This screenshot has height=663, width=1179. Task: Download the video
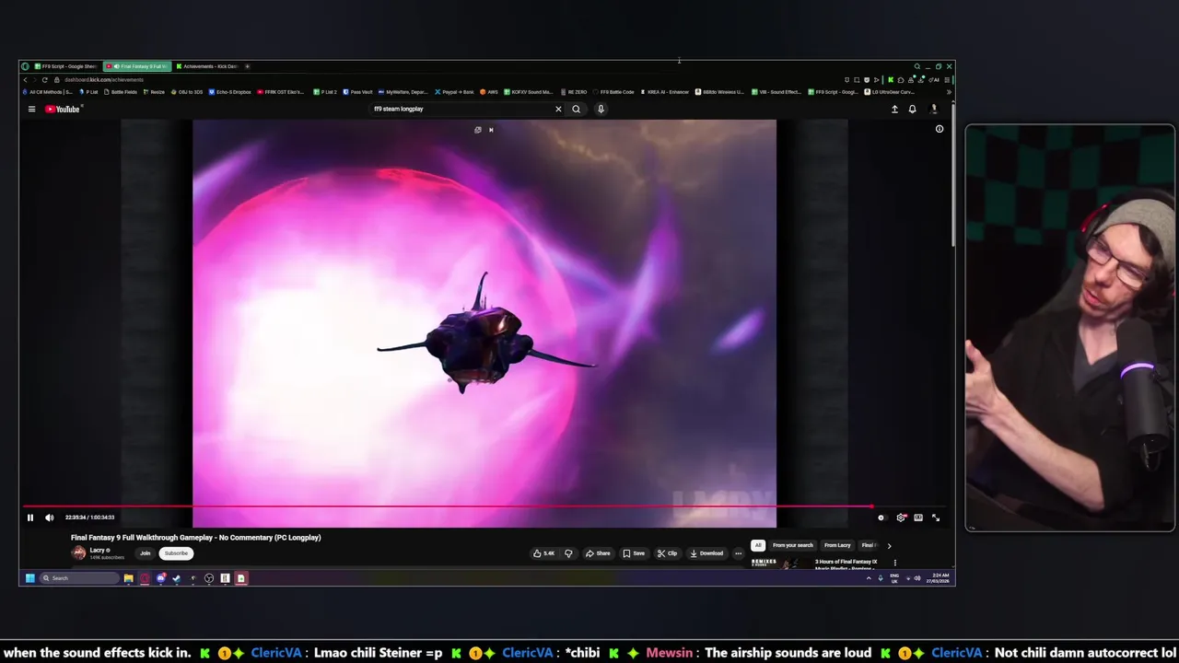[x=706, y=553]
